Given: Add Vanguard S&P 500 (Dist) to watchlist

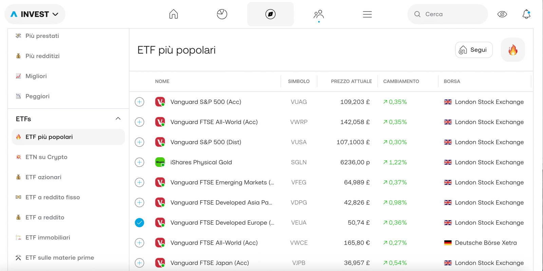Looking at the screenshot, I should (139, 142).
